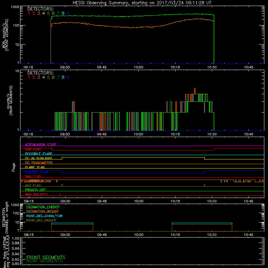Image resolution: width=268 pixels, height=268 pixels.
Task: Click the REAR_DEC_WEIGHT legend entry
Action: (x=41, y=220)
